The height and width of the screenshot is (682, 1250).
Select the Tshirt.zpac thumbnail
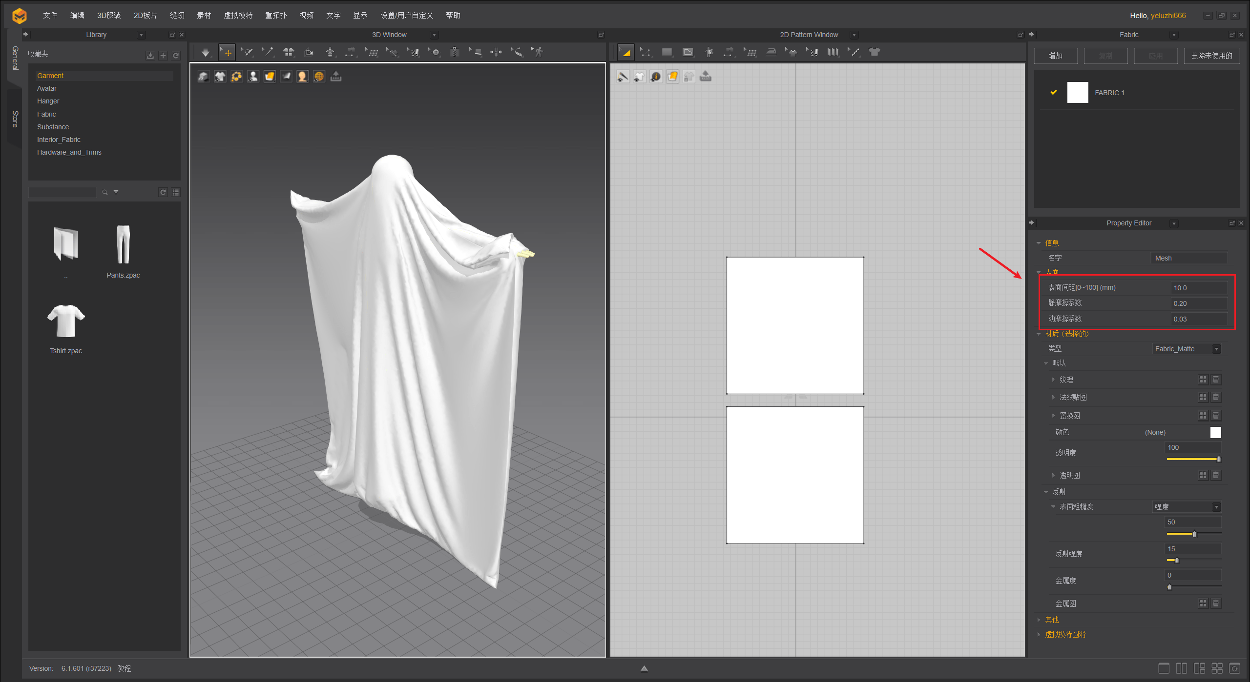tap(66, 321)
